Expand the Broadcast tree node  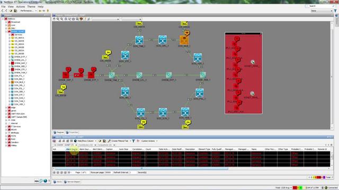pyautogui.click(x=6, y=22)
